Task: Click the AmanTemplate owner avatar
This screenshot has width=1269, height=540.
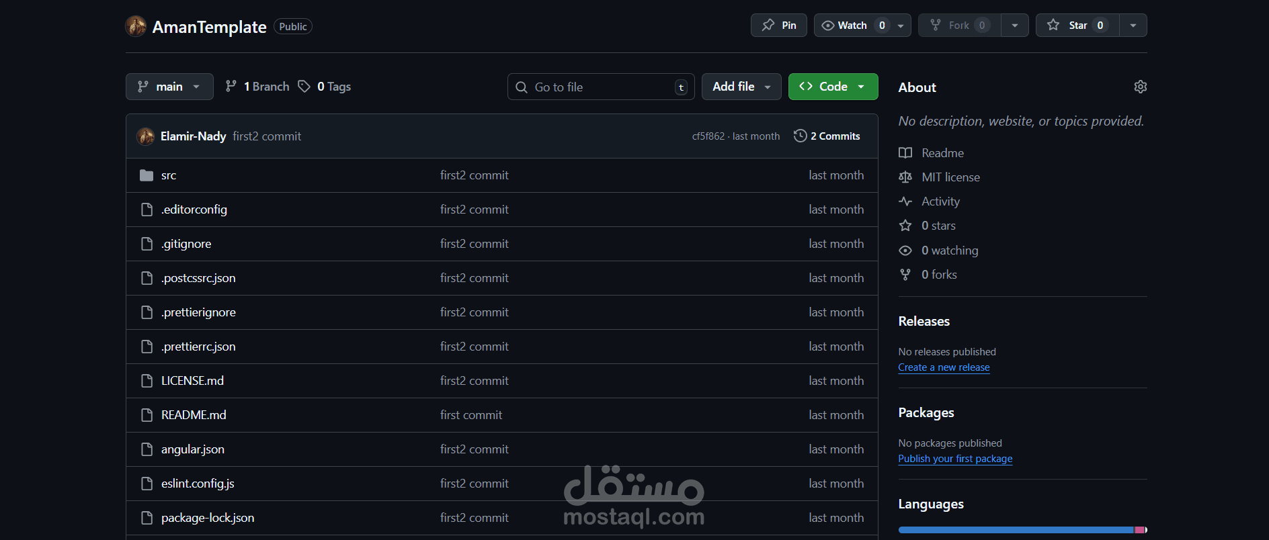Action: 136,26
